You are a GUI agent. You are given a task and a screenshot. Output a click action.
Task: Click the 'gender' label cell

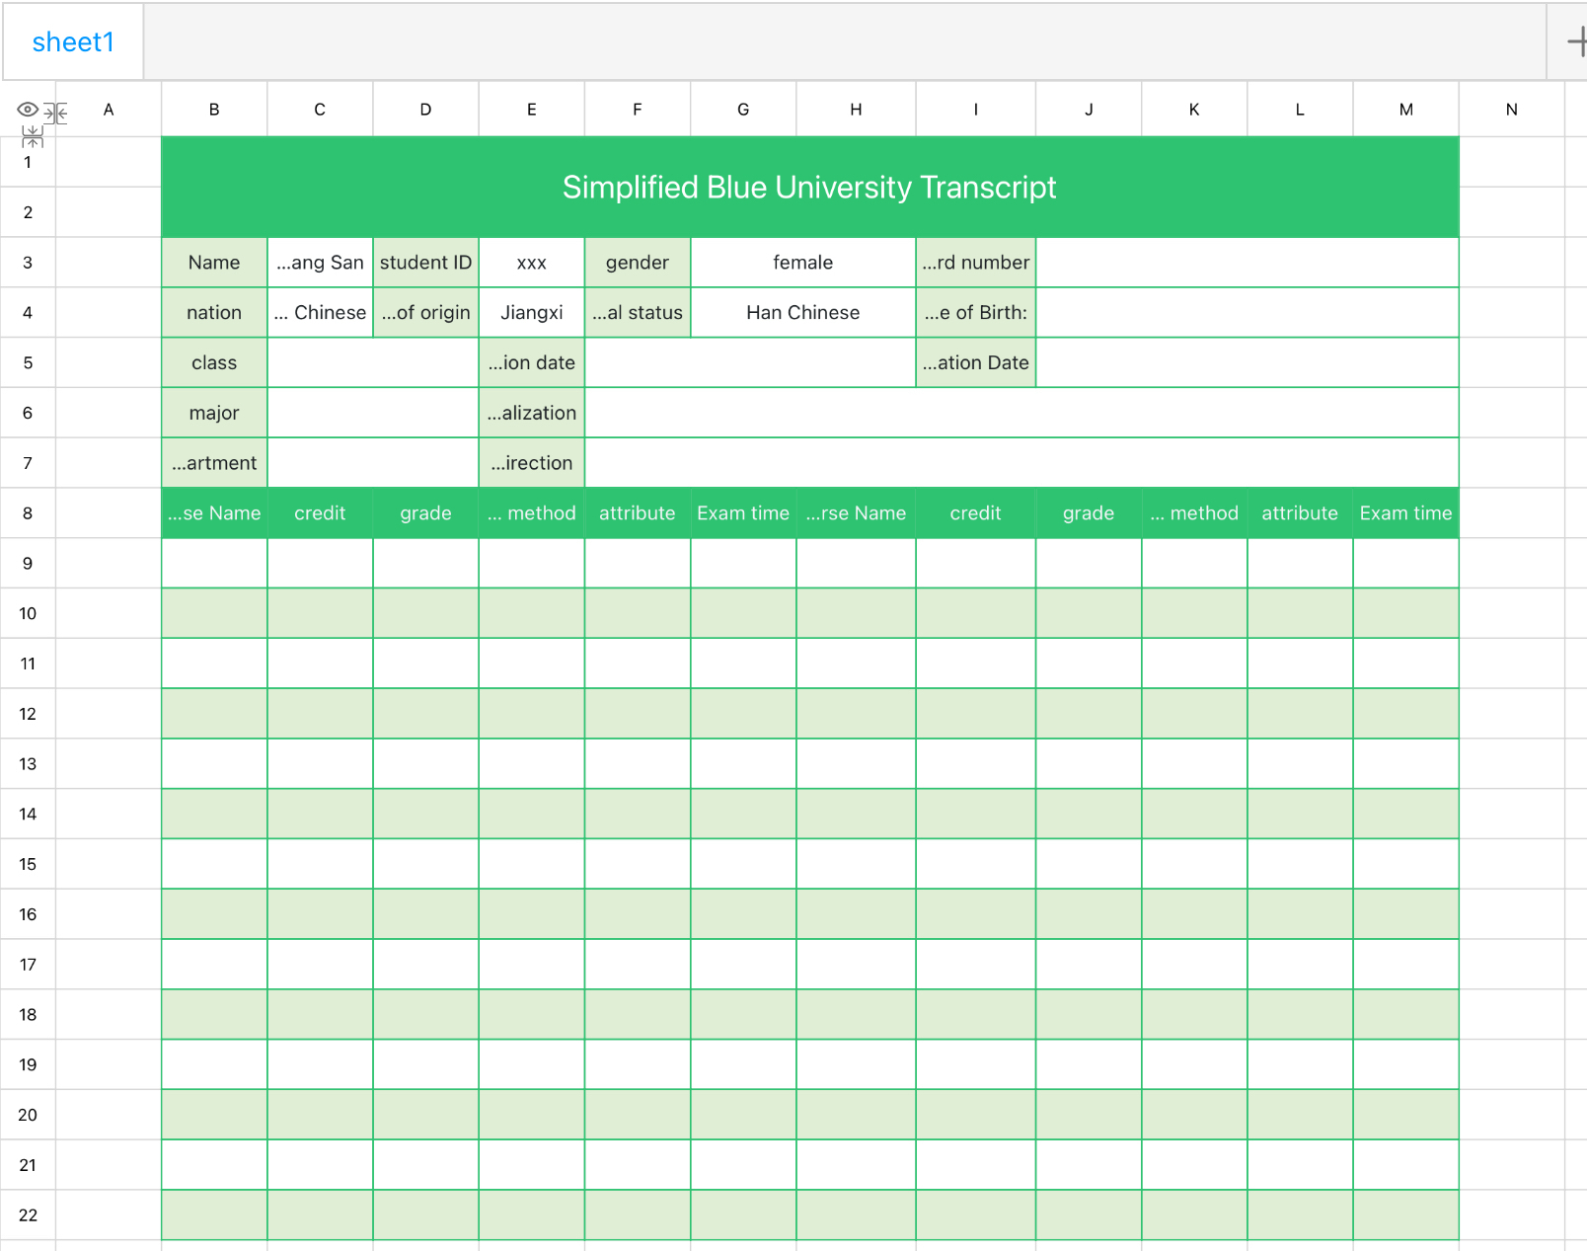[x=638, y=263]
